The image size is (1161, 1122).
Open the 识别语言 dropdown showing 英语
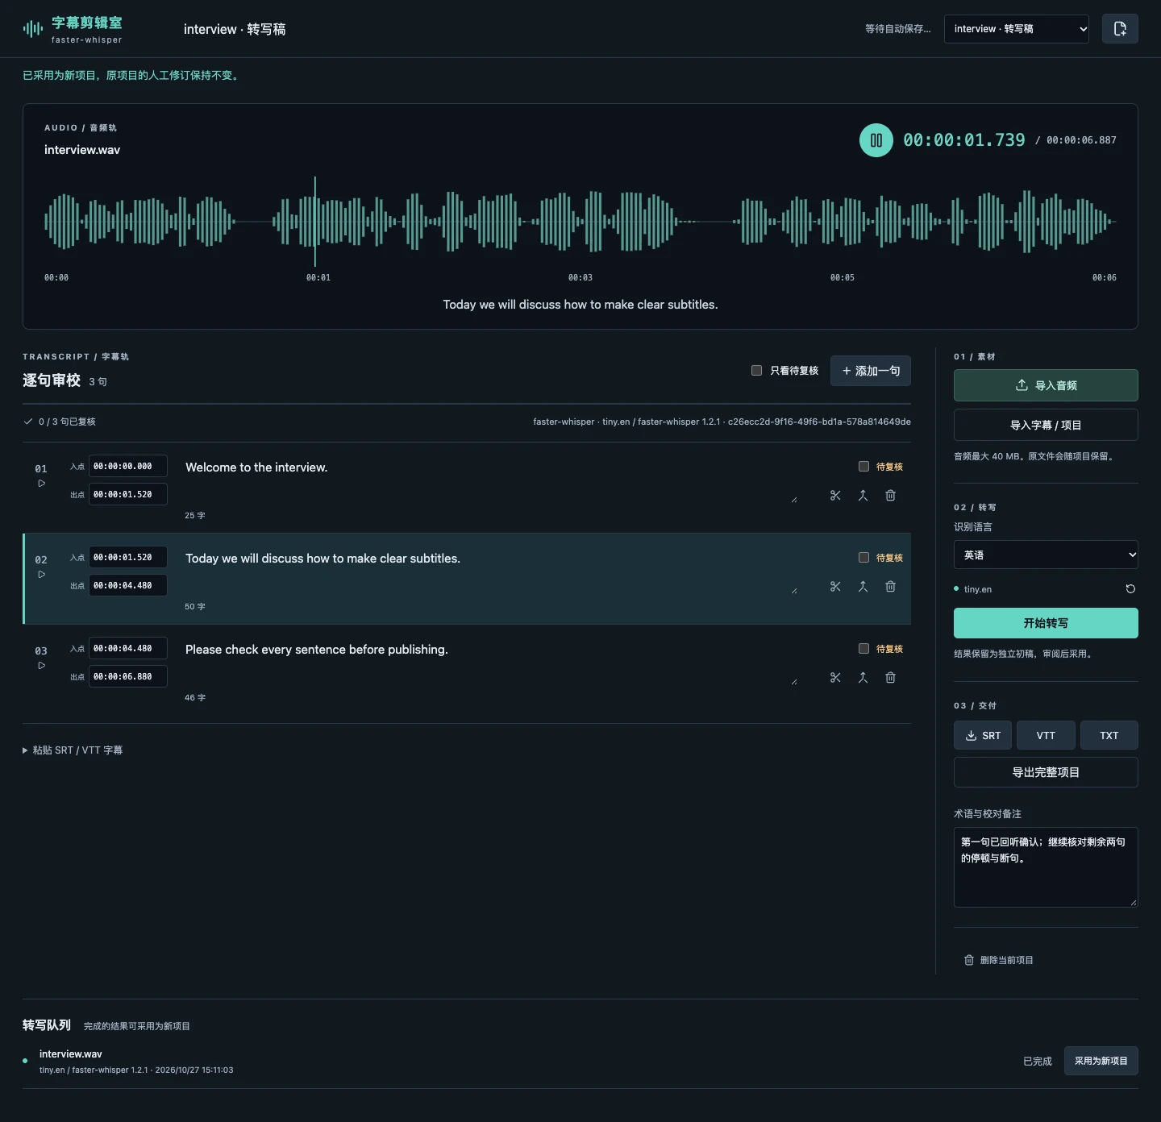1046,555
